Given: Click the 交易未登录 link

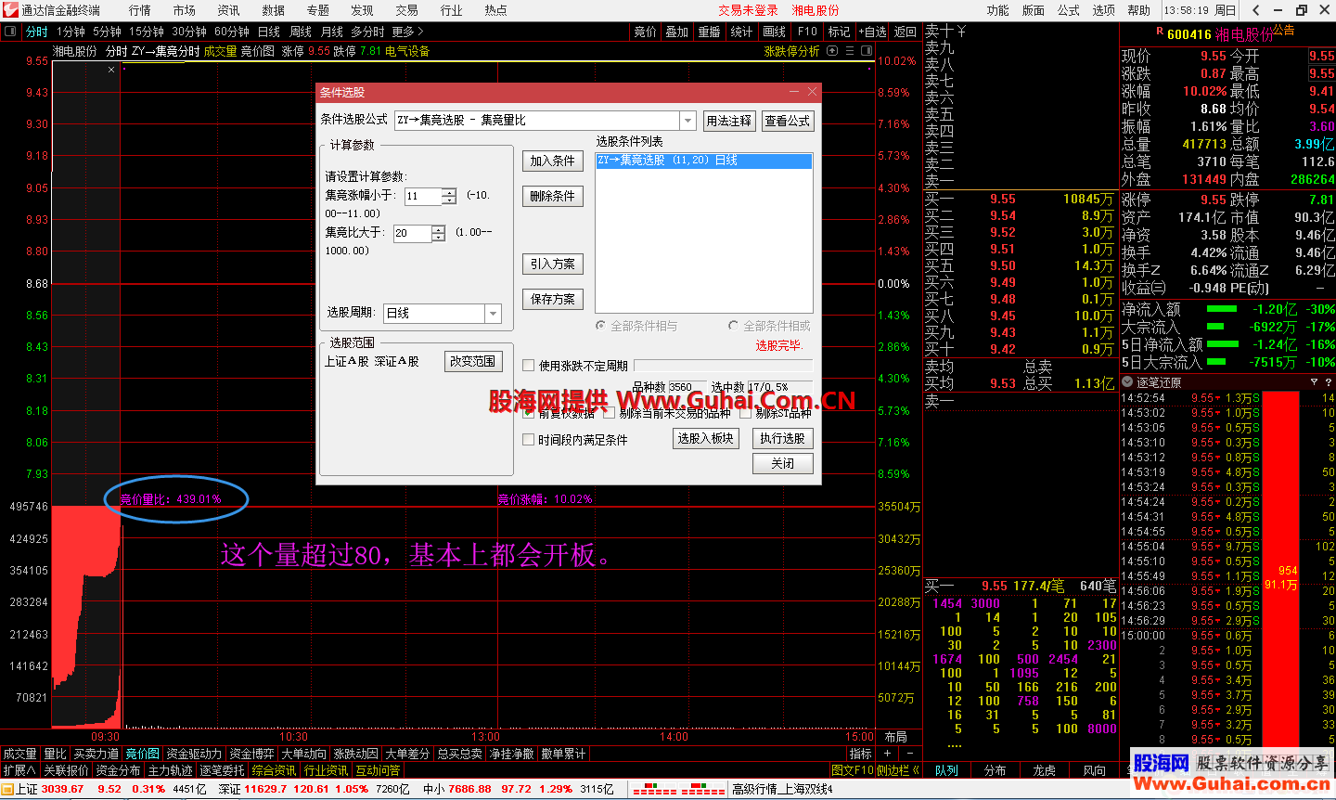Looking at the screenshot, I should [x=749, y=10].
